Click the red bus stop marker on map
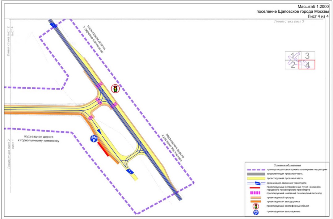The width and height of the screenshot is (333, 219). [103, 149]
